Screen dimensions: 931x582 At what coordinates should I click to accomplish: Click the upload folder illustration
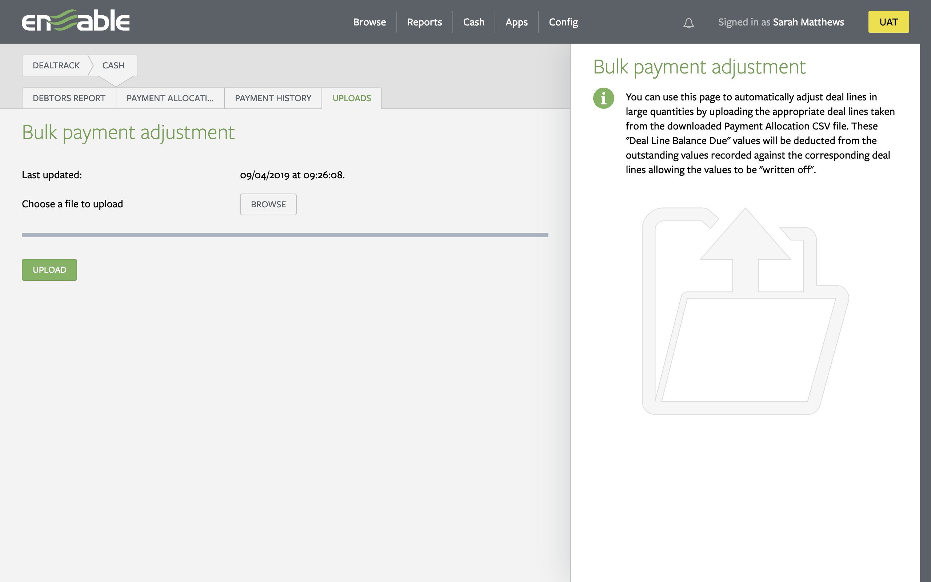click(x=745, y=311)
